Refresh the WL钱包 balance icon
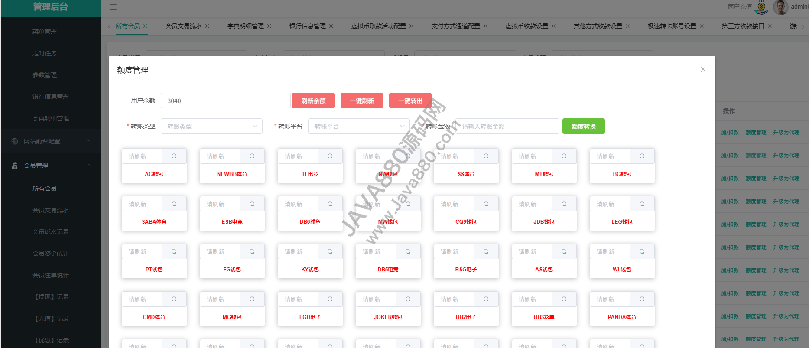 coord(642,251)
